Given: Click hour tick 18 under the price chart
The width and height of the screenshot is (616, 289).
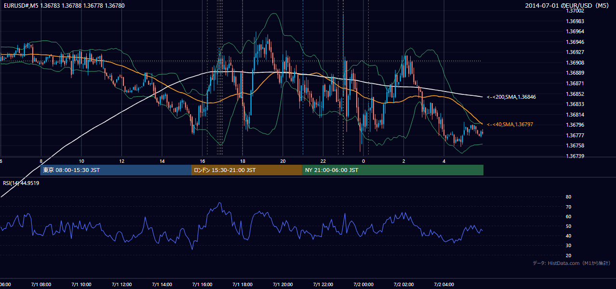Looking at the screenshot, I should [x=243, y=161].
